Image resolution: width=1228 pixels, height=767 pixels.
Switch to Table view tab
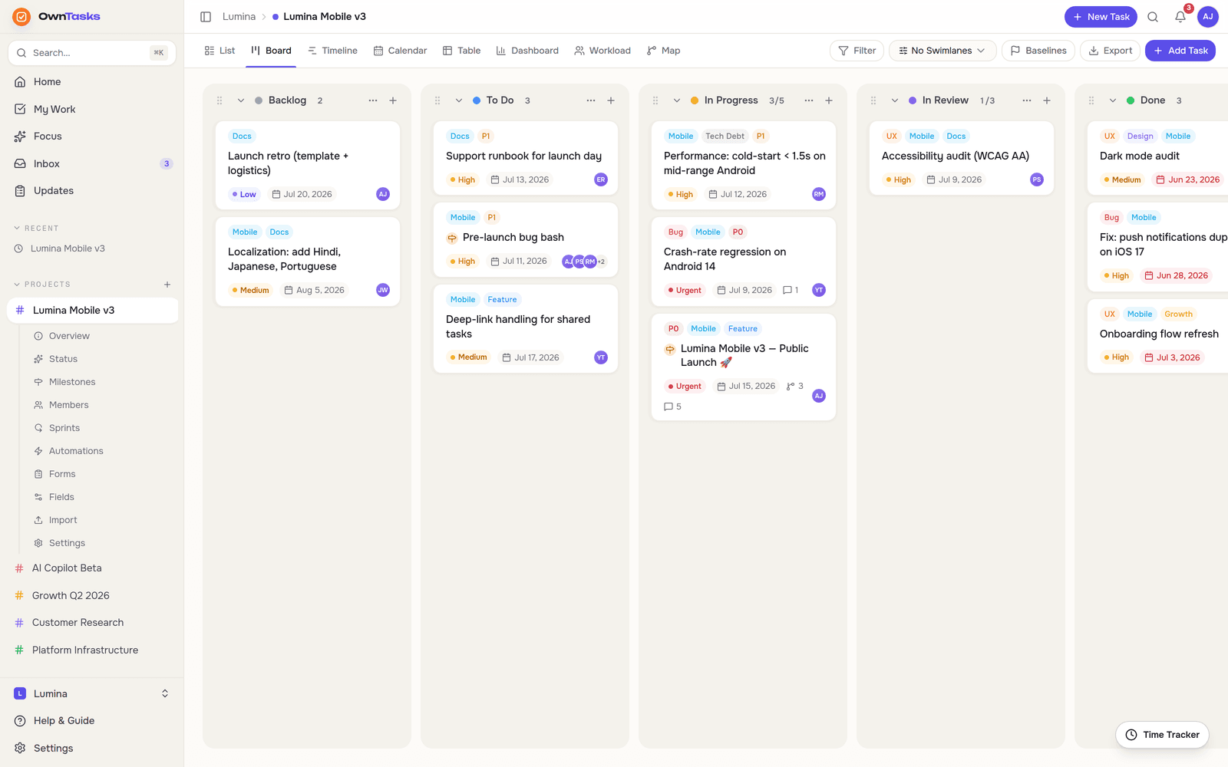[x=461, y=51]
